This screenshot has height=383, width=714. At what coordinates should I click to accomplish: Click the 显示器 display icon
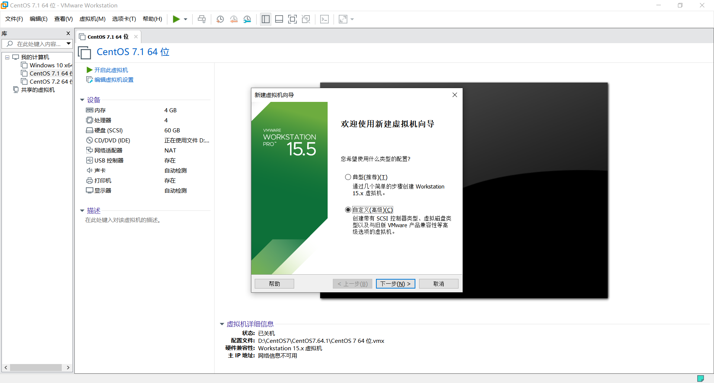coord(90,190)
